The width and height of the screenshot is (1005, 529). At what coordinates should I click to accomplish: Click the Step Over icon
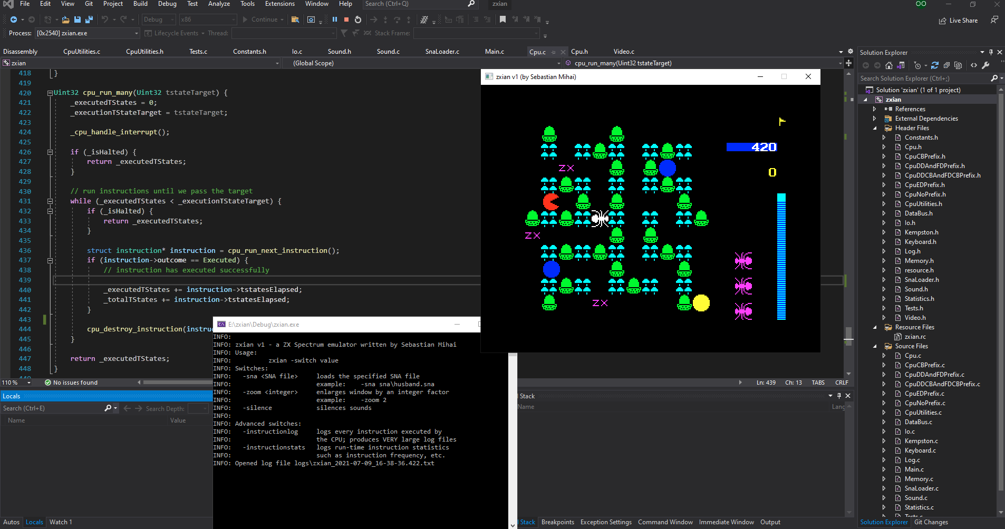tap(397, 19)
